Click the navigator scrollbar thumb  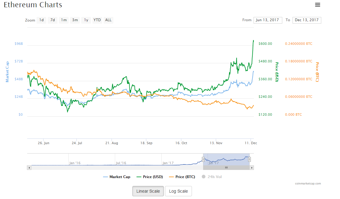pyautogui.click(x=226, y=167)
